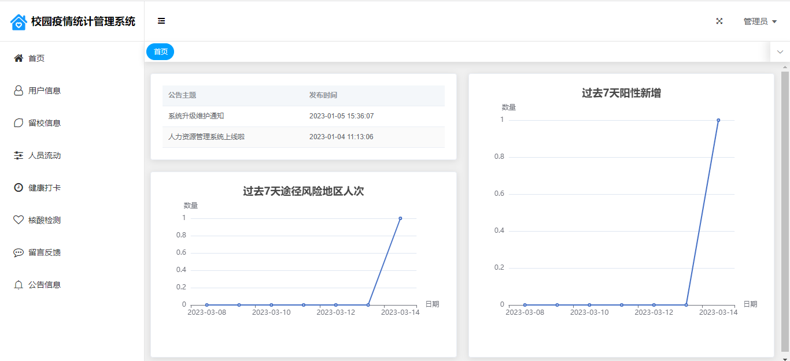
Task: Click the clock icon for 健康打卡
Action: pos(19,188)
